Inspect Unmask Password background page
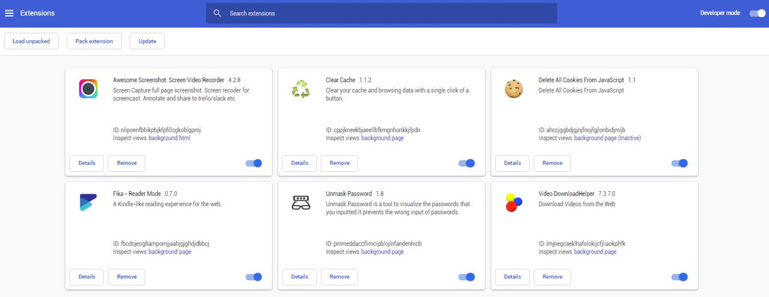The image size is (769, 297). click(x=383, y=252)
